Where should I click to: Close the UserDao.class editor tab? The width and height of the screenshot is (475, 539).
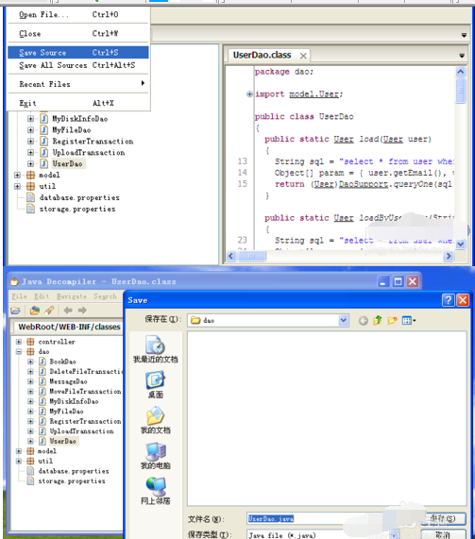303,56
